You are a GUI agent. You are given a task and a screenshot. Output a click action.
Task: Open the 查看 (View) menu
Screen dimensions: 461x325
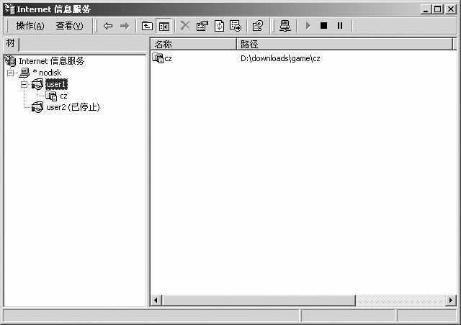click(69, 26)
